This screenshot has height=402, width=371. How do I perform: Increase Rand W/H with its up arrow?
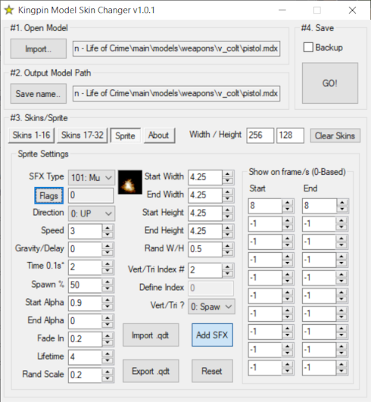click(x=228, y=245)
